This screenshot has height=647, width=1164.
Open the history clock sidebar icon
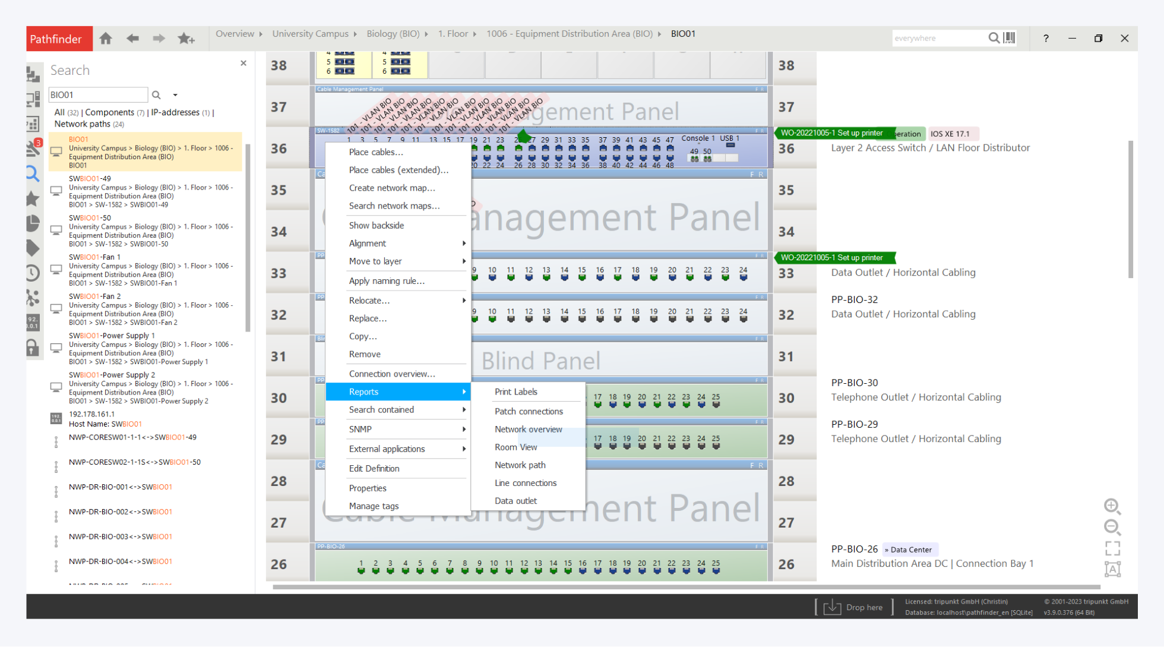click(33, 273)
